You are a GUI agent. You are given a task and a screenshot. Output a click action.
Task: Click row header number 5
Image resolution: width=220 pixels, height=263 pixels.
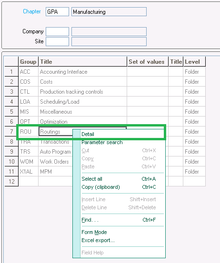coord(11,112)
